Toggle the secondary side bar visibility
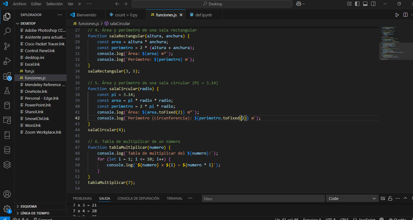This screenshot has width=413, height=220. point(373,4)
